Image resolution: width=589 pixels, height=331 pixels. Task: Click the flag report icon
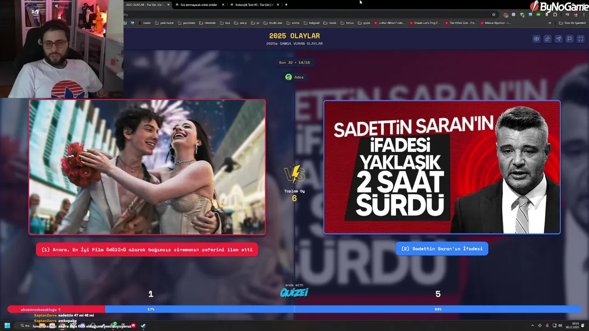click(570, 39)
